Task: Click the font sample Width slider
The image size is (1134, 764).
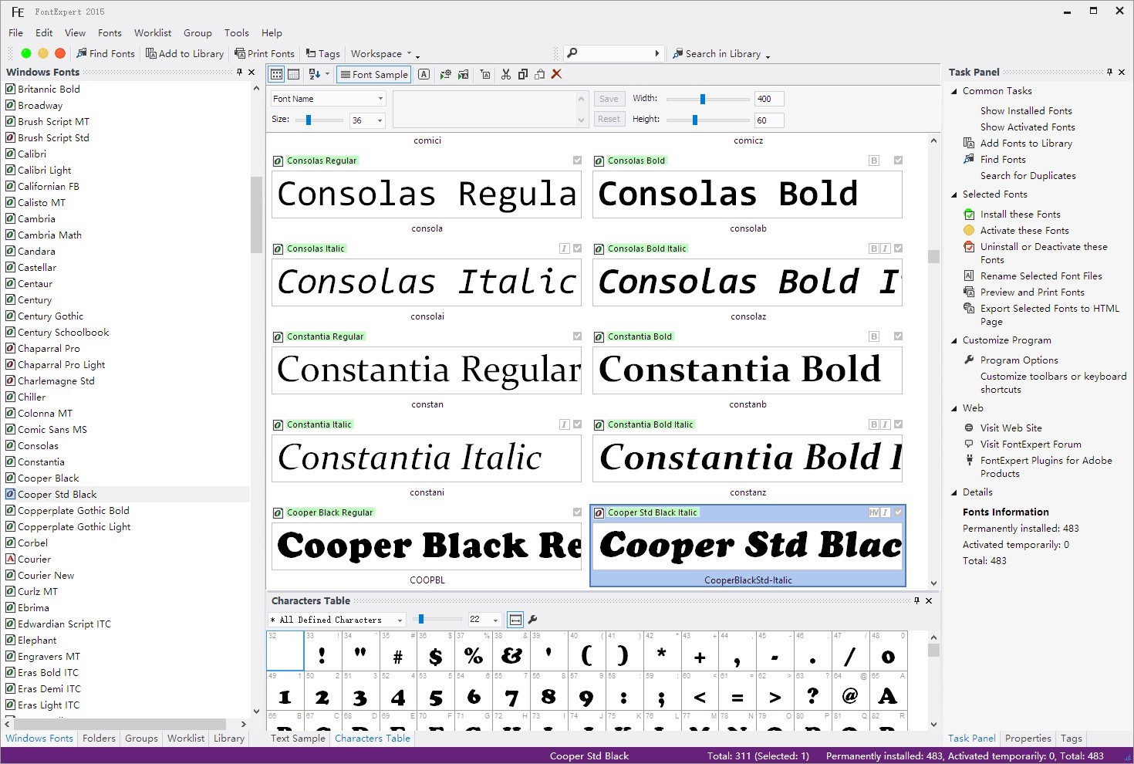Action: tap(703, 99)
